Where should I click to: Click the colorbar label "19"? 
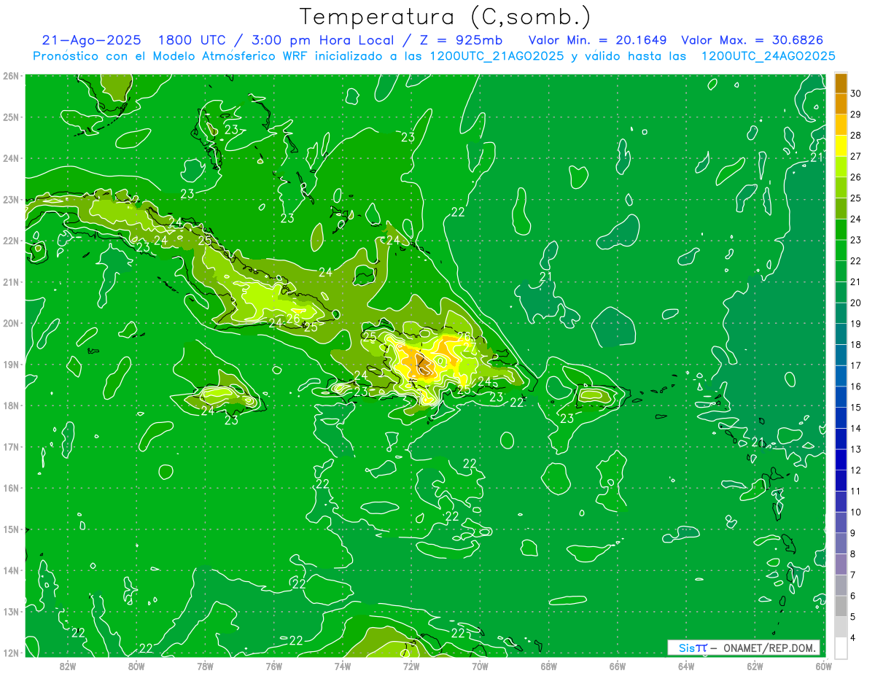855,324
